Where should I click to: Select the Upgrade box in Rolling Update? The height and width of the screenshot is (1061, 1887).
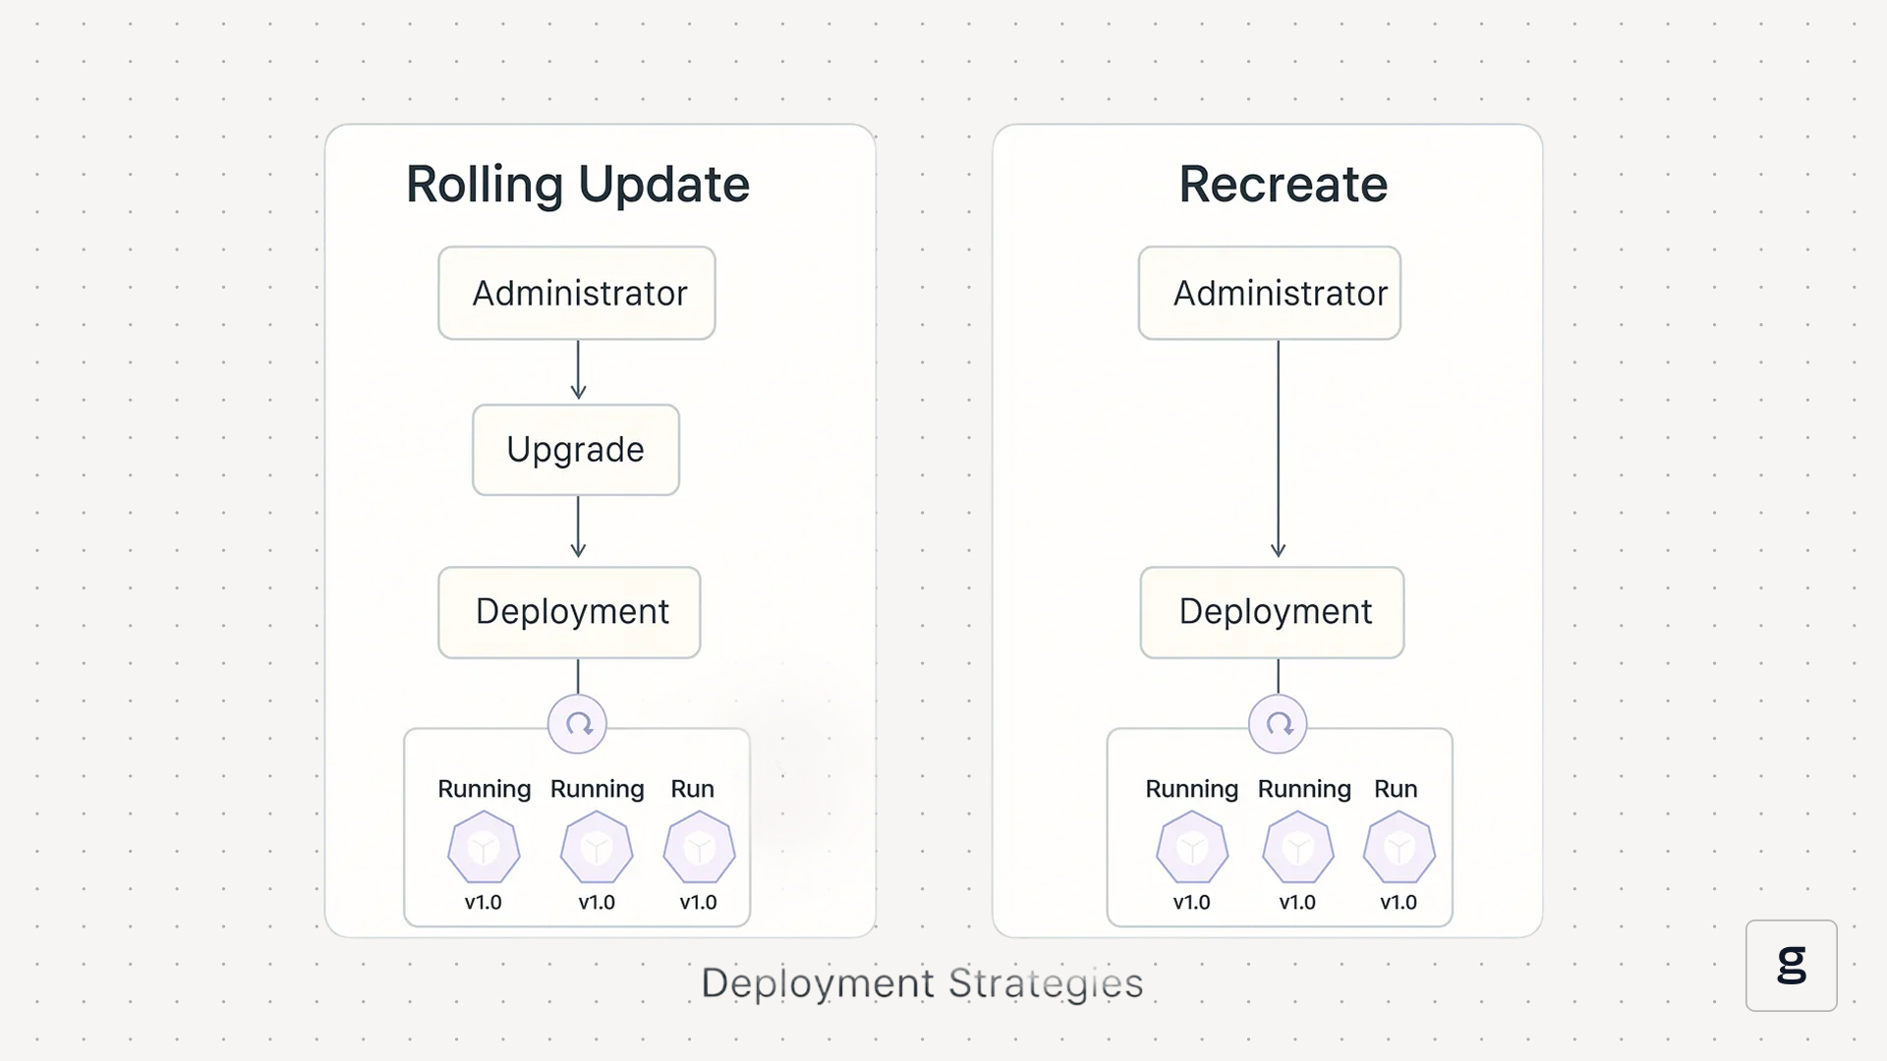[x=576, y=450]
